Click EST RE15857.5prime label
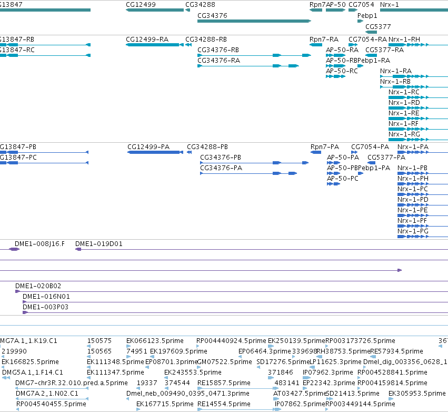 click(x=224, y=383)
